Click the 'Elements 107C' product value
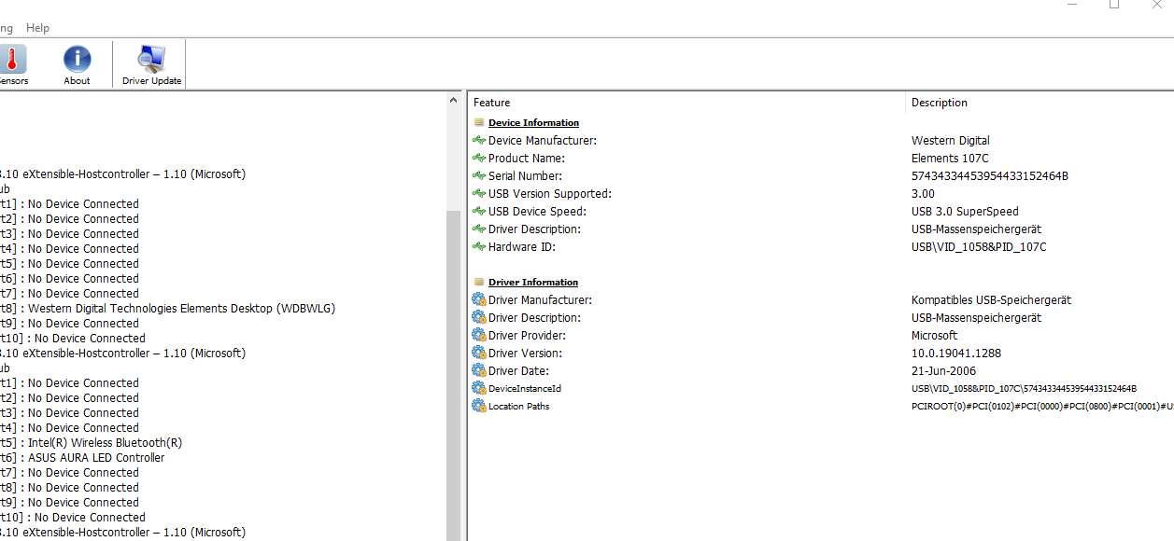This screenshot has width=1174, height=541. point(950,159)
